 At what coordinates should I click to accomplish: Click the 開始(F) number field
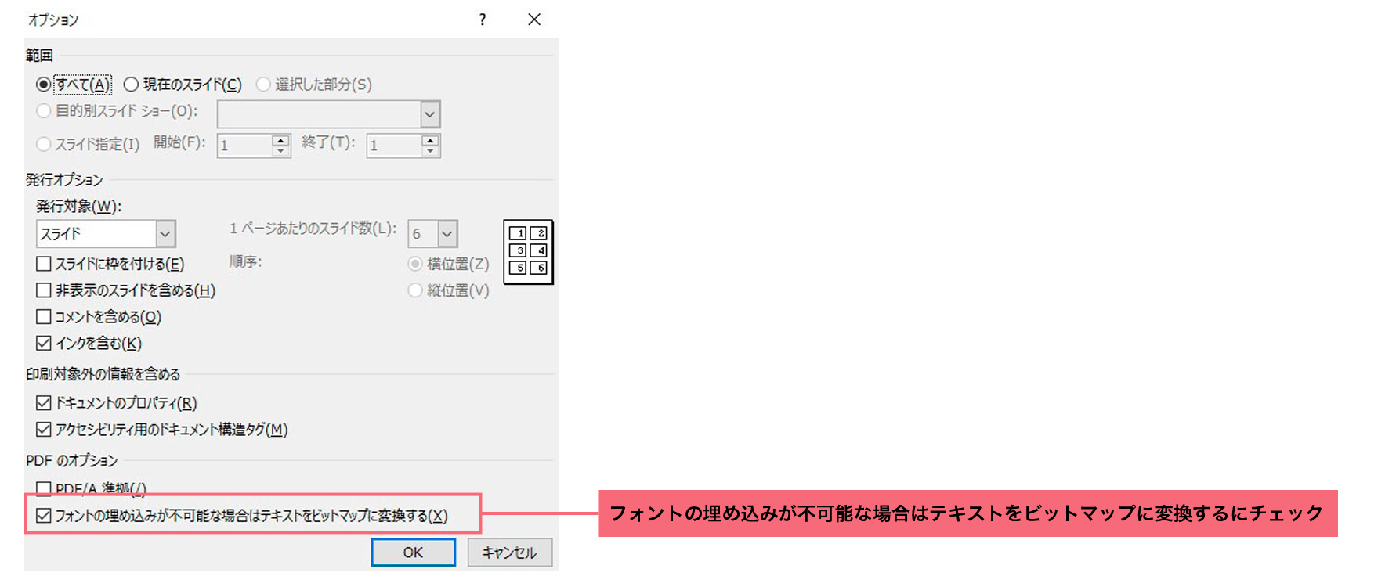coord(244,146)
